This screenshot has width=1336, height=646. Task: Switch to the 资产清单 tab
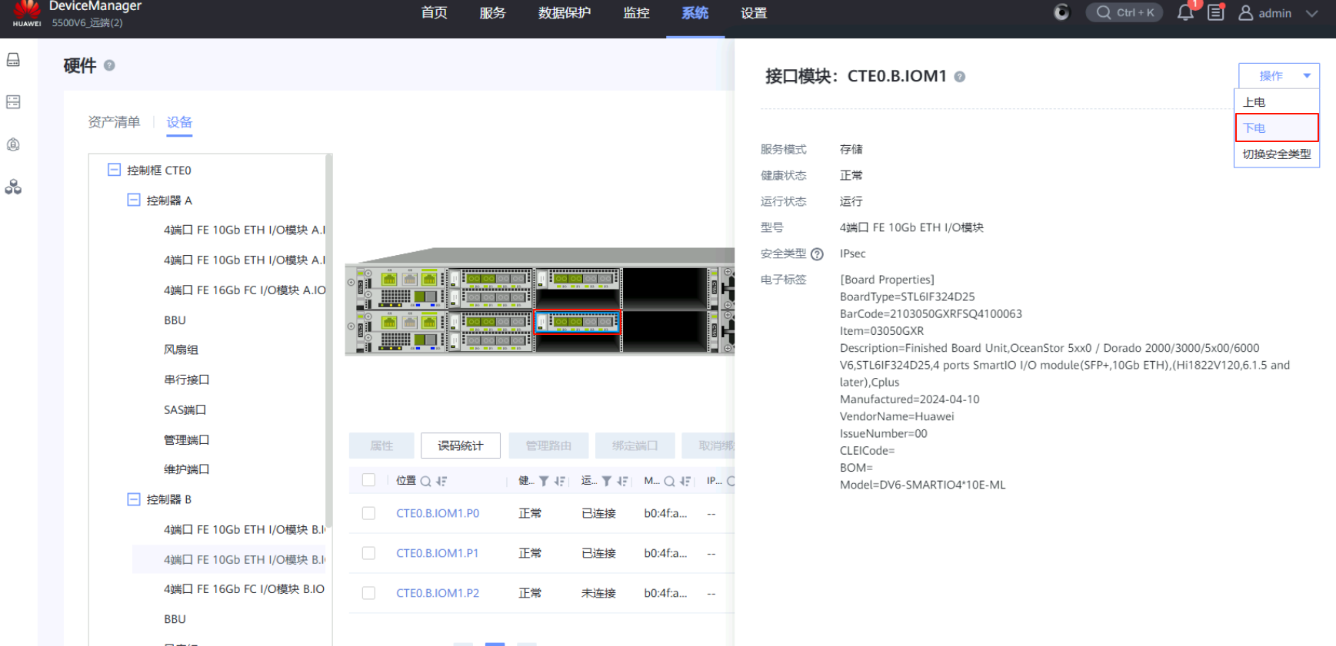click(x=114, y=122)
